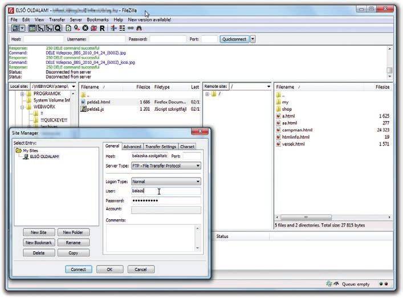Click the Connect button in Site Manager

coord(79,269)
